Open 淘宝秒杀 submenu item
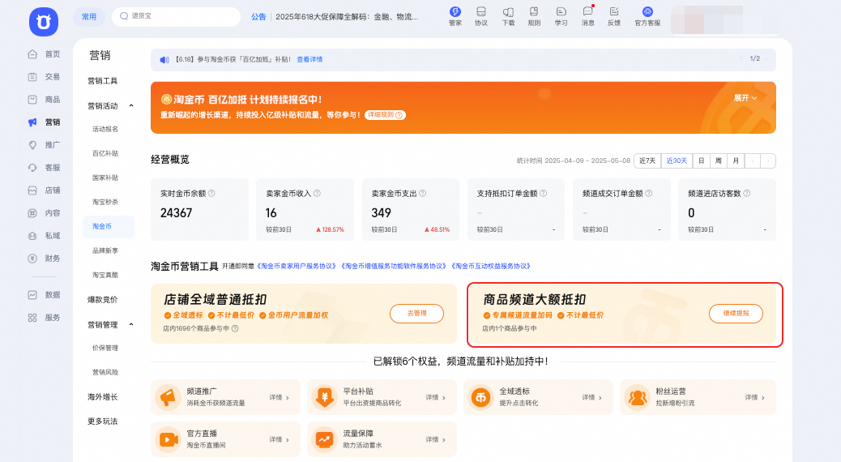841x462 pixels. 105,202
